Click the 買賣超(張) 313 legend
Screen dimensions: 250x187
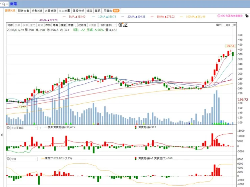click(147, 127)
